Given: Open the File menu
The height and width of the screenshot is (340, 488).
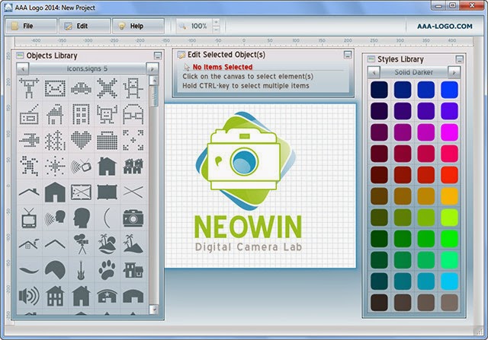Looking at the screenshot, I should point(31,26).
